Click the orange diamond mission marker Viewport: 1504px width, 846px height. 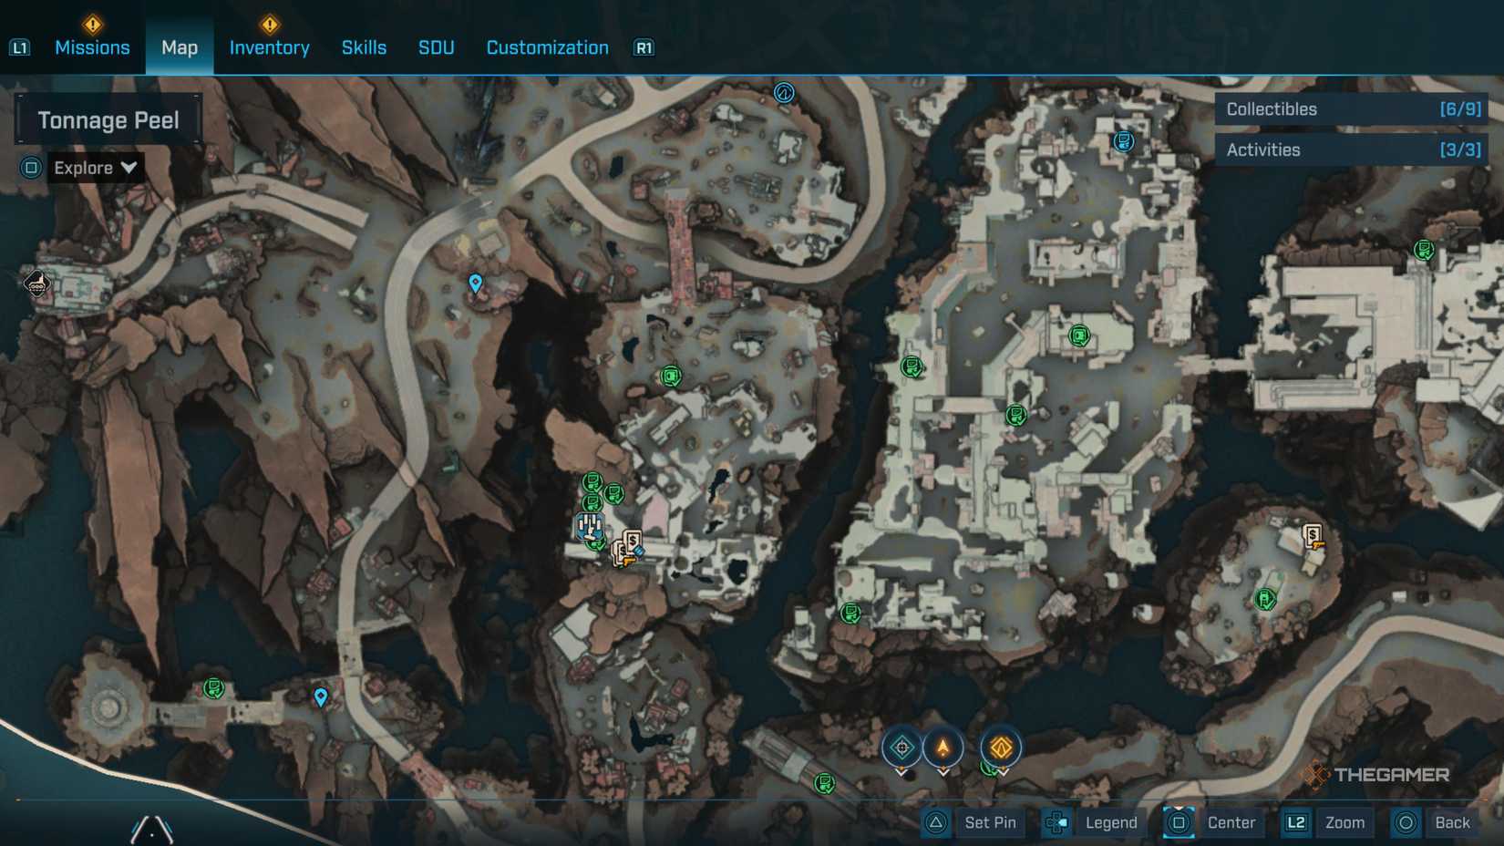[1001, 748]
